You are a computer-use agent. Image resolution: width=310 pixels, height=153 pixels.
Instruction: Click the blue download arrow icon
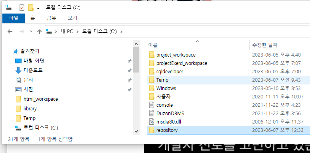click(x=18, y=70)
